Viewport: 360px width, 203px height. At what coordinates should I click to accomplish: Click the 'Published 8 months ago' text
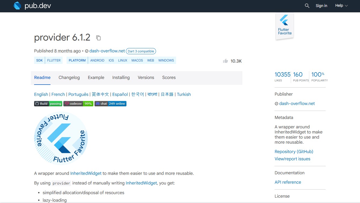point(57,51)
